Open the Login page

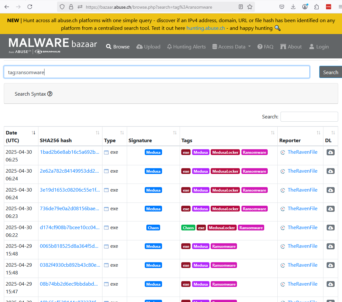pyautogui.click(x=319, y=47)
